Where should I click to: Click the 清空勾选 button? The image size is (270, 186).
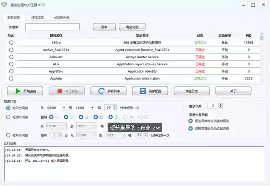[x=132, y=27]
